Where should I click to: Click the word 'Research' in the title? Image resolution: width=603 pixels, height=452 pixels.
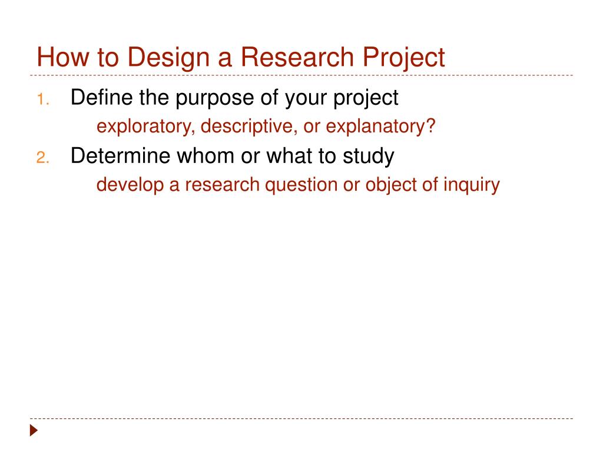point(297,57)
